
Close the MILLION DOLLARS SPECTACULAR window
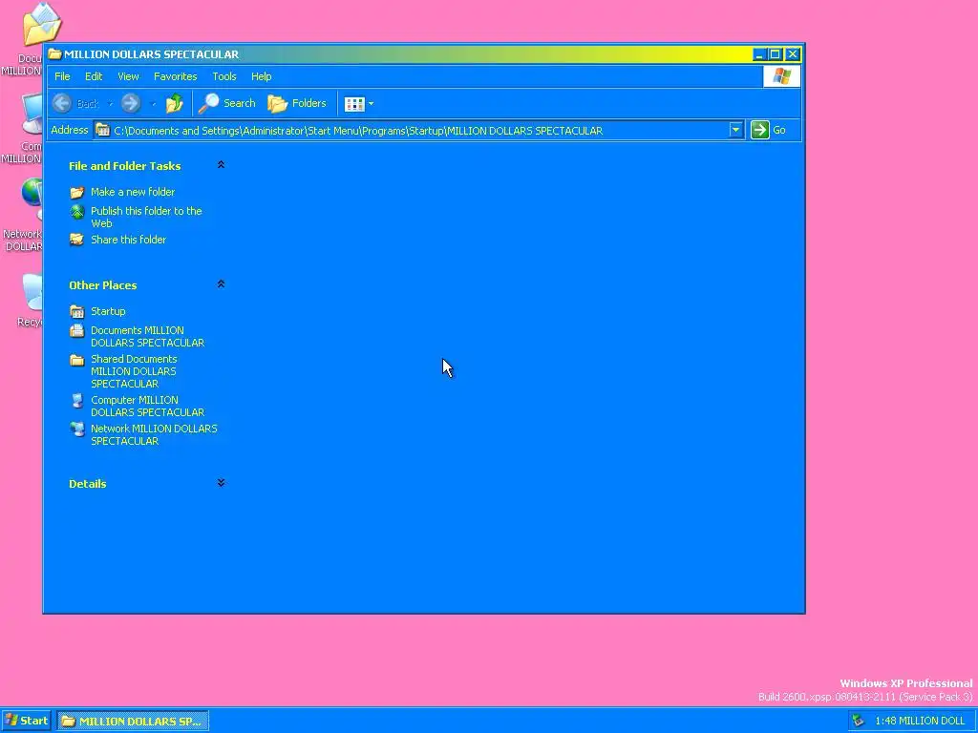coord(792,54)
